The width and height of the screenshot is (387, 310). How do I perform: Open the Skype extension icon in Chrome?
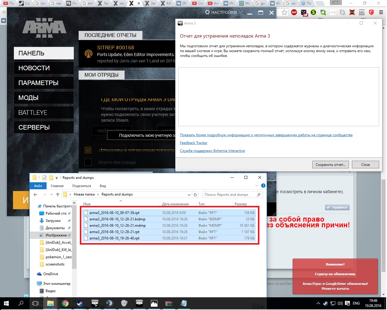click(342, 12)
